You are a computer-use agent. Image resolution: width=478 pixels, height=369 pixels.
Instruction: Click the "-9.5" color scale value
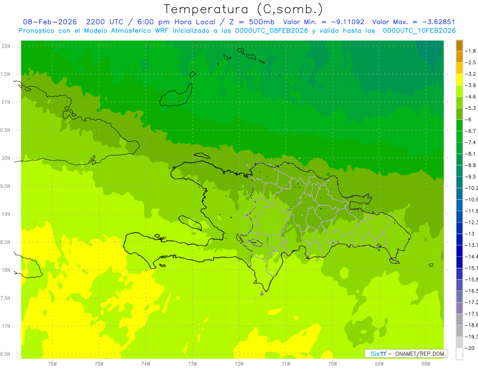(470, 176)
